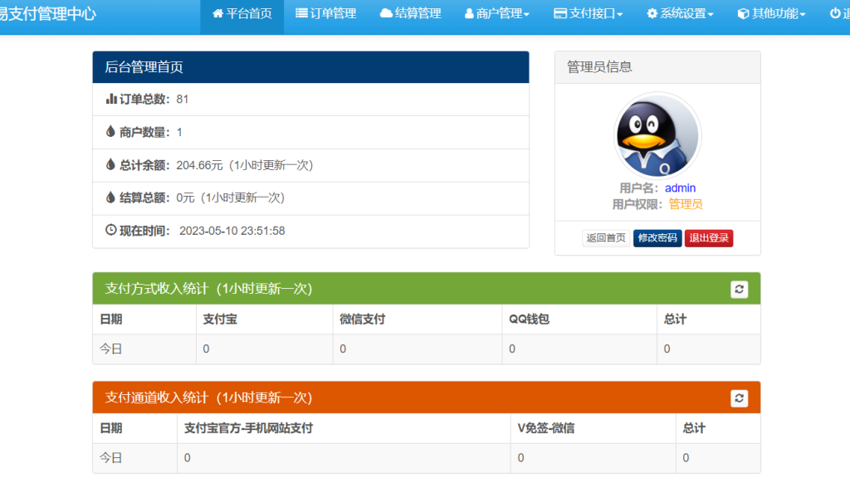This screenshot has height=478, width=850.
Task: Click the home icon in 平台首页 tab
Action: [218, 13]
